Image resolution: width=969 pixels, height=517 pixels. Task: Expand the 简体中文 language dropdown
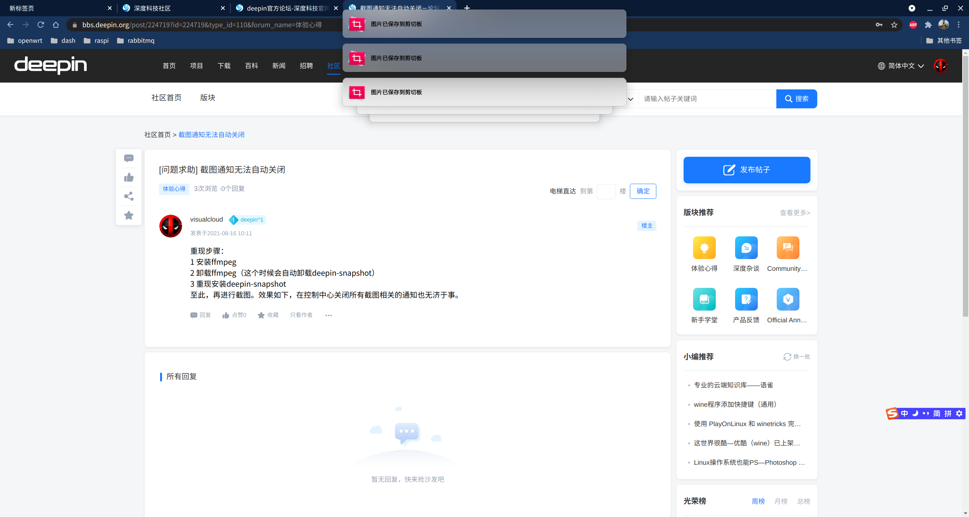(x=901, y=66)
